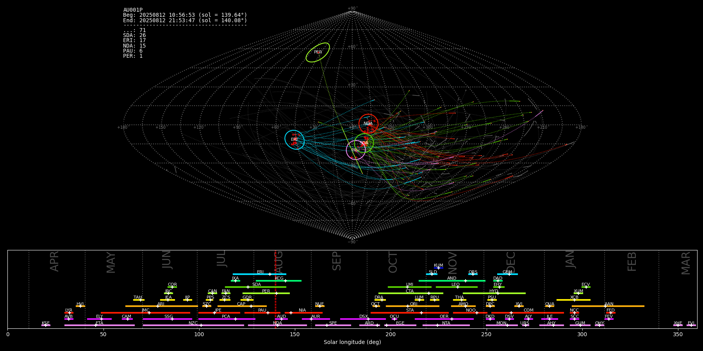
Task: Click the 'PER: 1' legend count
Action: [x=133, y=56]
